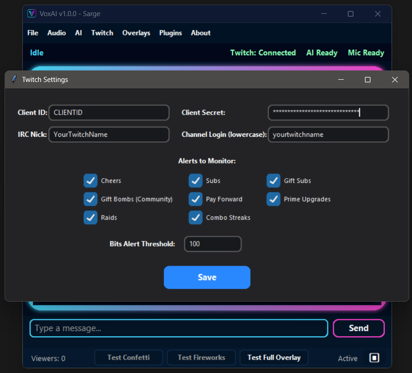412x373 pixels.
Task: Click the Alerts to Monitor heading
Action: [x=207, y=161]
